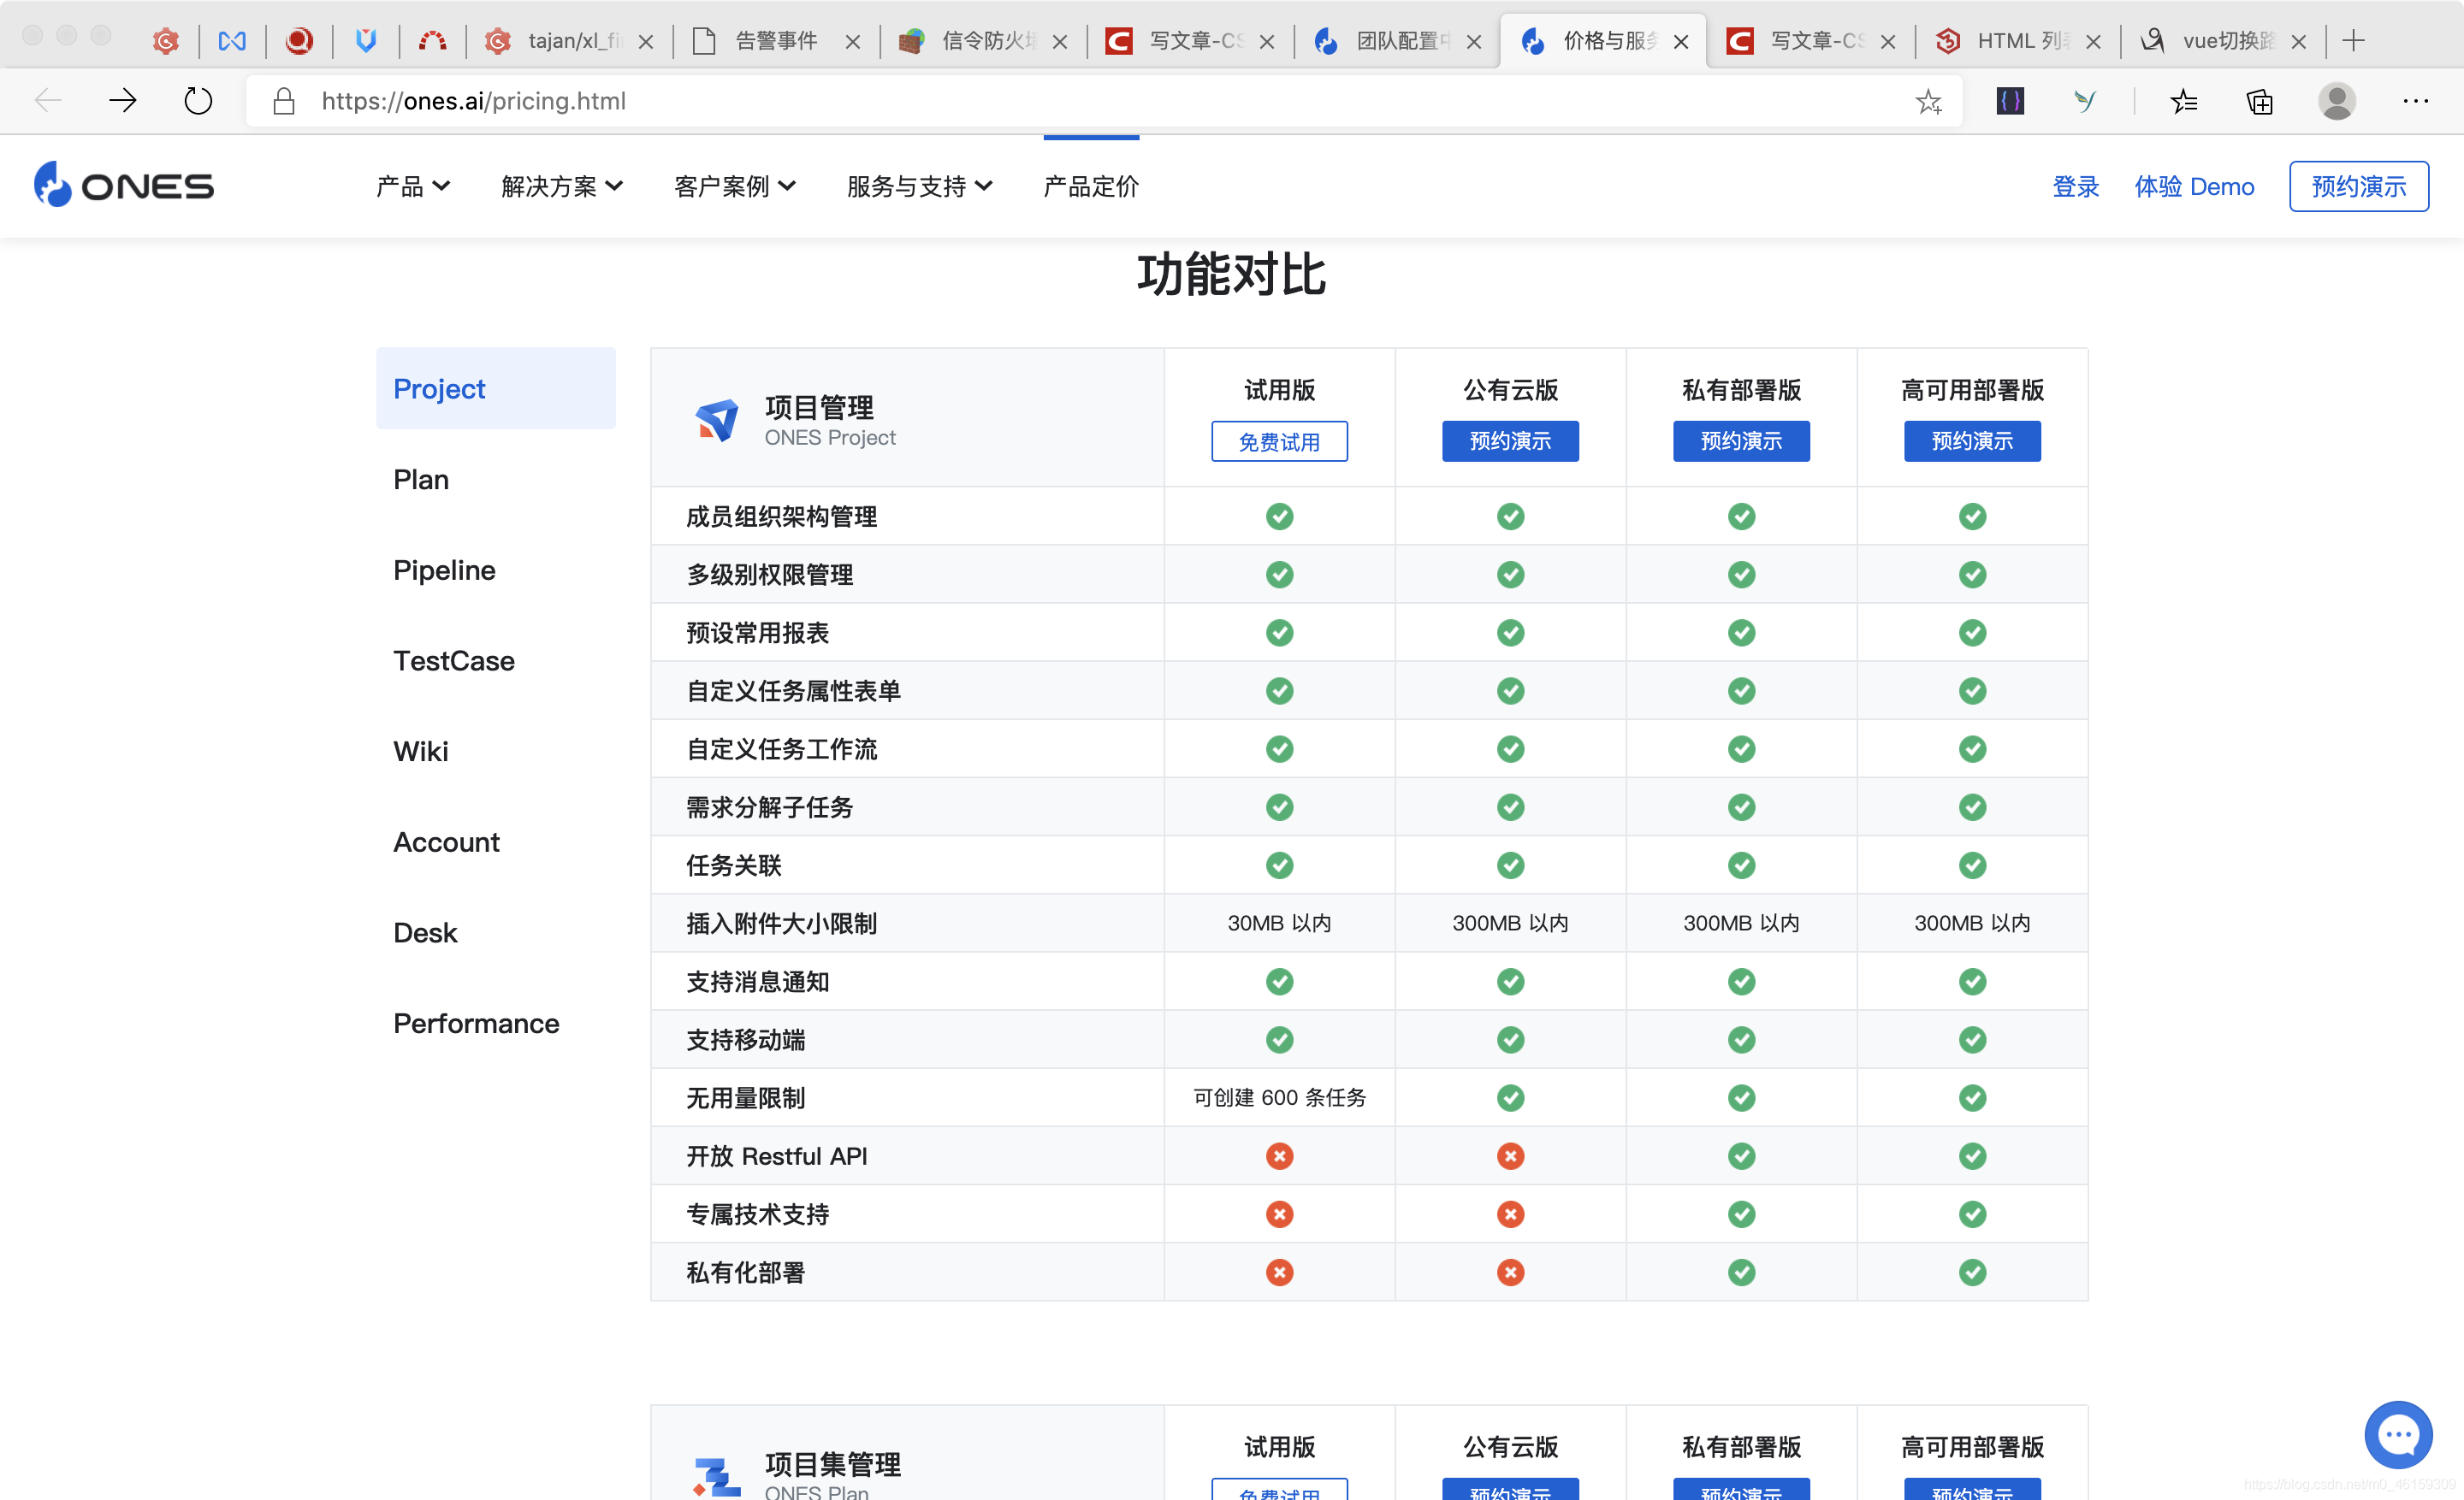Switch to the pinned red swirl tab

click(299, 41)
